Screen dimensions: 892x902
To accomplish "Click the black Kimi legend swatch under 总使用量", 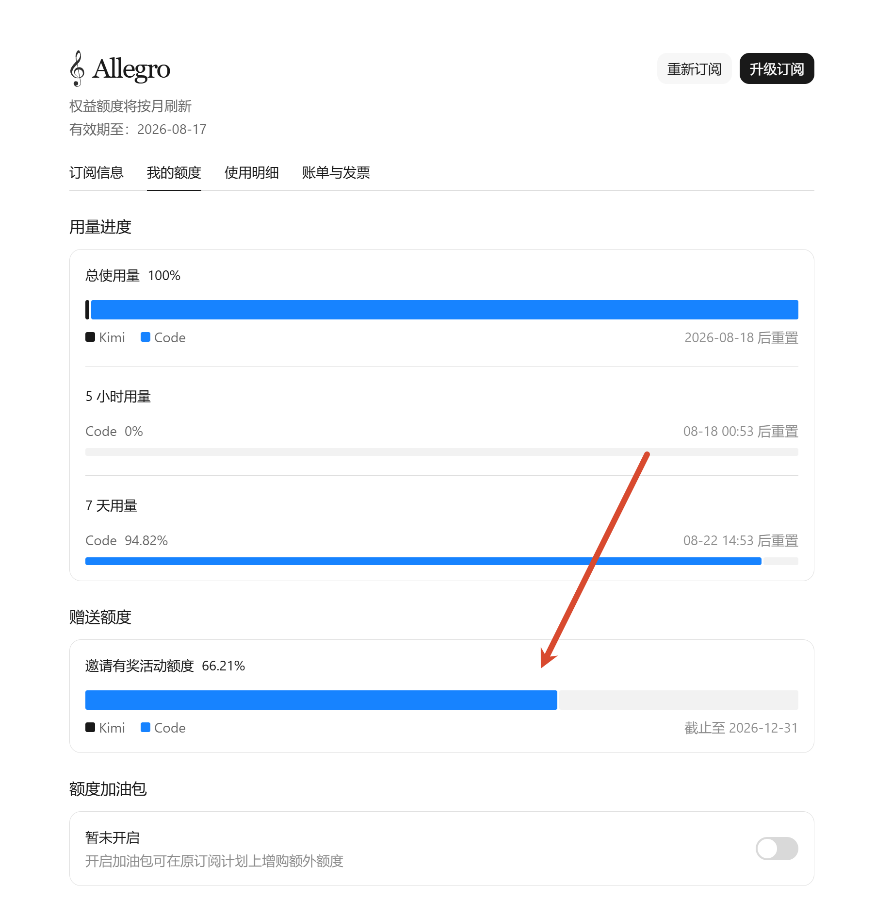I will click(x=90, y=337).
